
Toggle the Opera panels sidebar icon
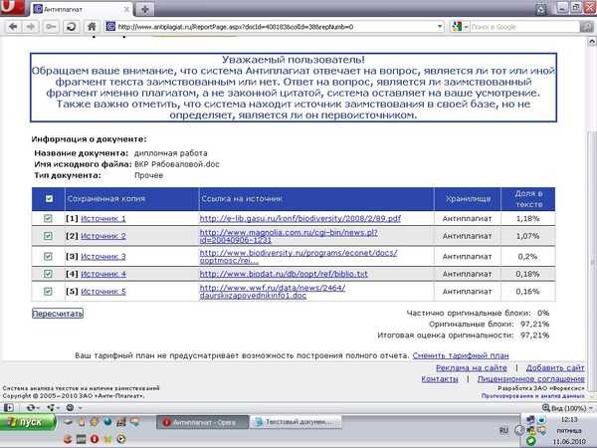(x=8, y=407)
